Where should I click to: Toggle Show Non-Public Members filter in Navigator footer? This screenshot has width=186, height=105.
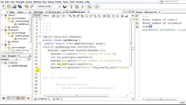pos(18,98)
